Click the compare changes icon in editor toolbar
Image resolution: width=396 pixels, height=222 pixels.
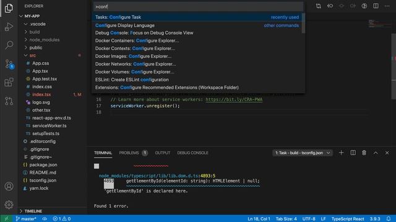click(319, 6)
